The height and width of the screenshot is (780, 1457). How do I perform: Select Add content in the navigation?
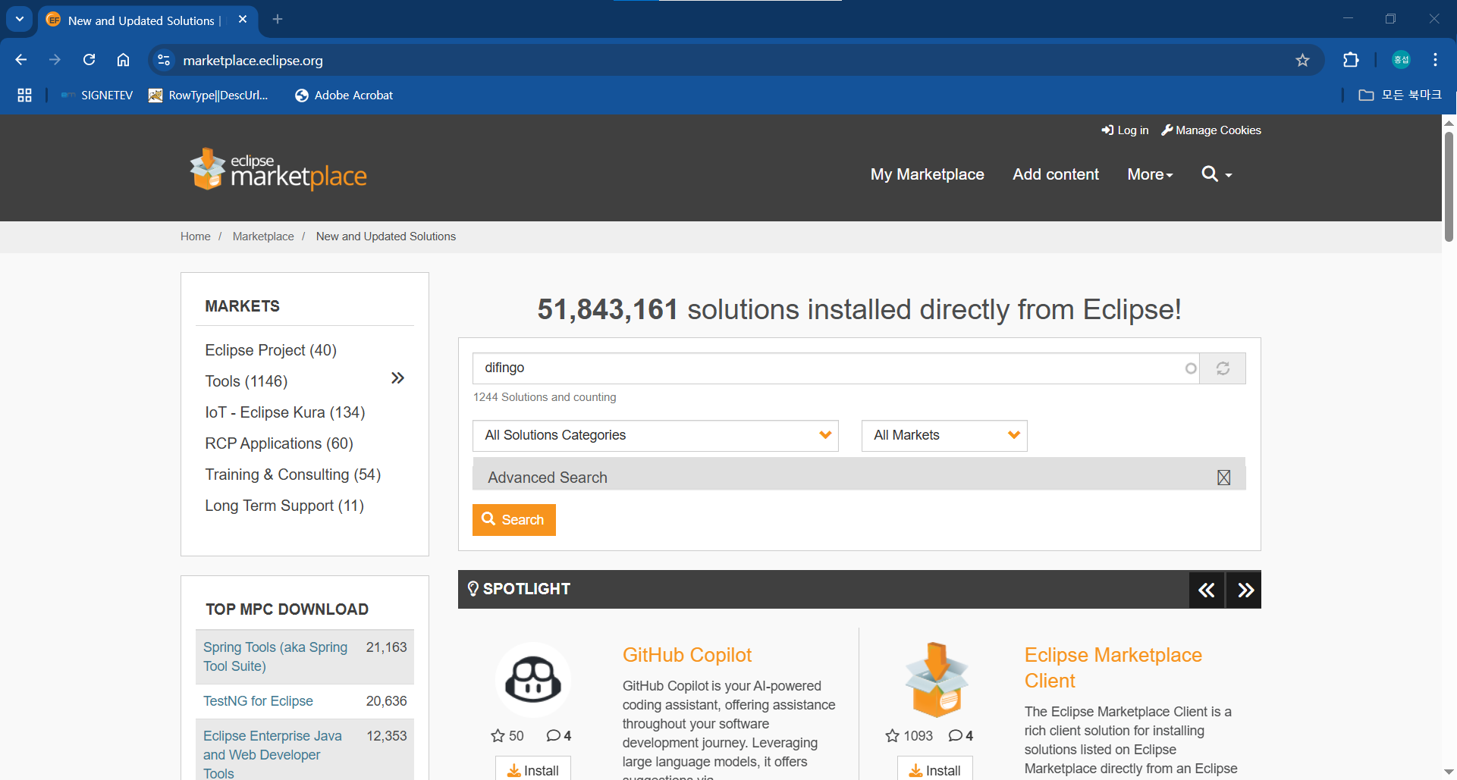point(1055,174)
